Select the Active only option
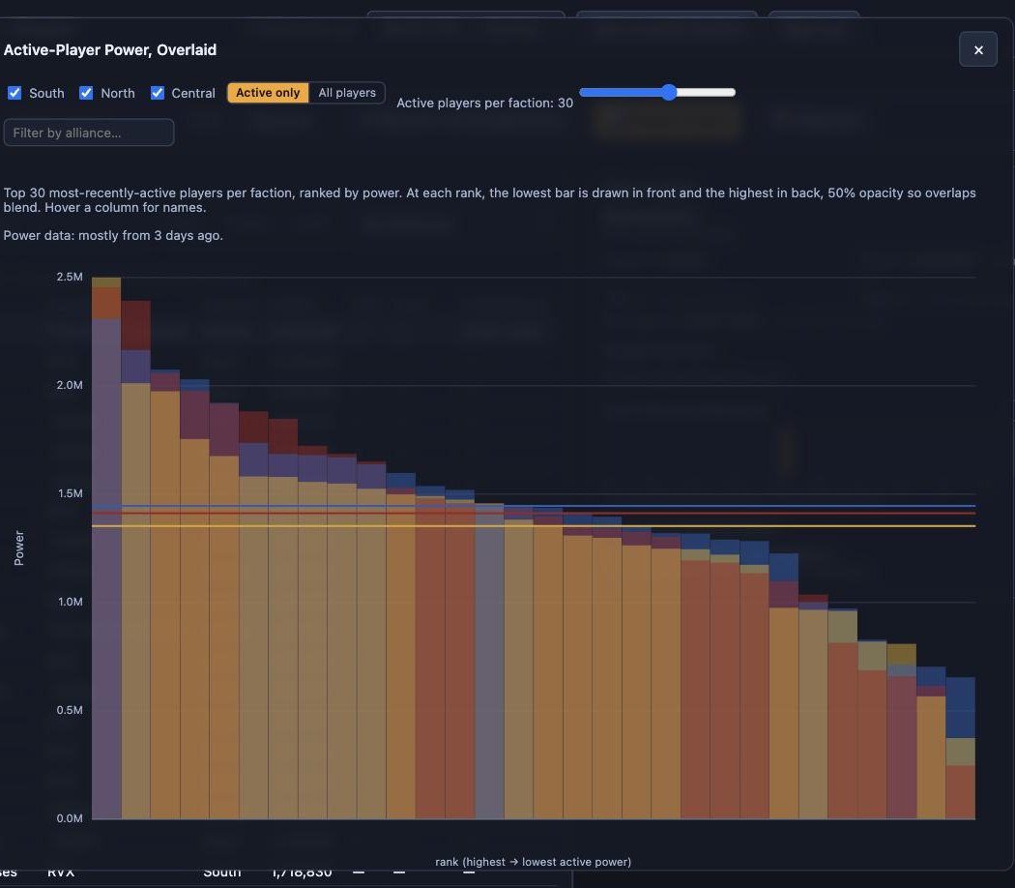 point(268,93)
